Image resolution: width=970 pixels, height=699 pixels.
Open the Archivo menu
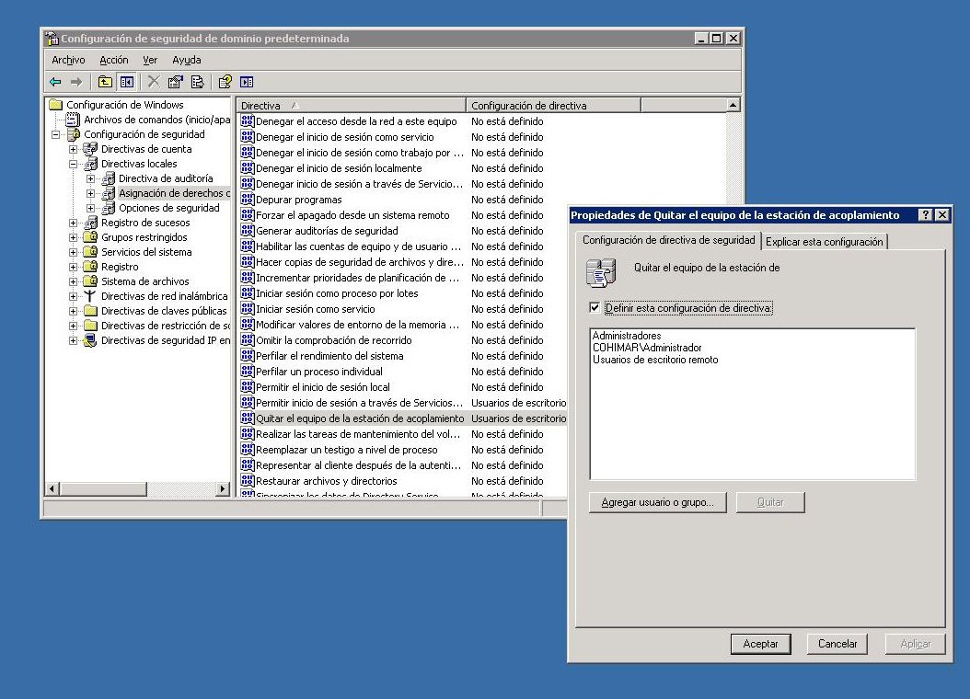[x=68, y=60]
